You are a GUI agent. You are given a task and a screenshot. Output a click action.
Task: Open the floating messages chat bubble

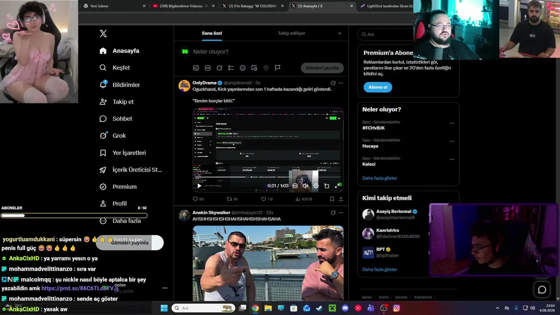542,290
